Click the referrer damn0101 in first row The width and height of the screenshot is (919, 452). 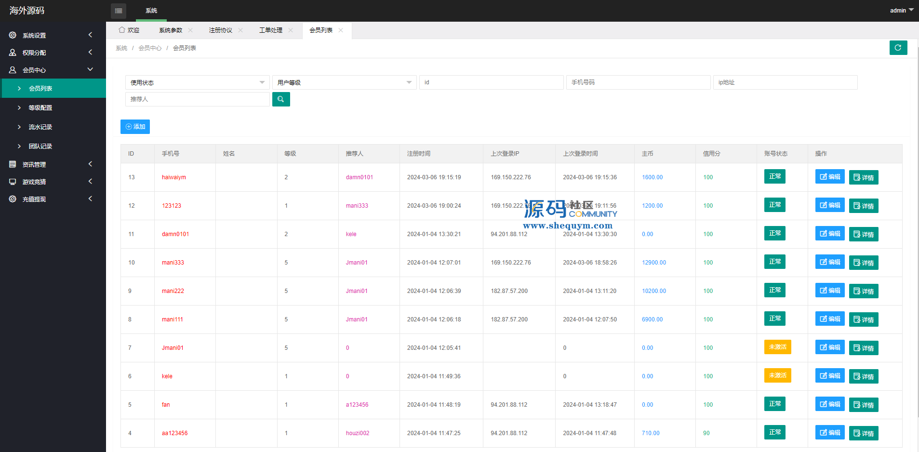pyautogui.click(x=360, y=177)
